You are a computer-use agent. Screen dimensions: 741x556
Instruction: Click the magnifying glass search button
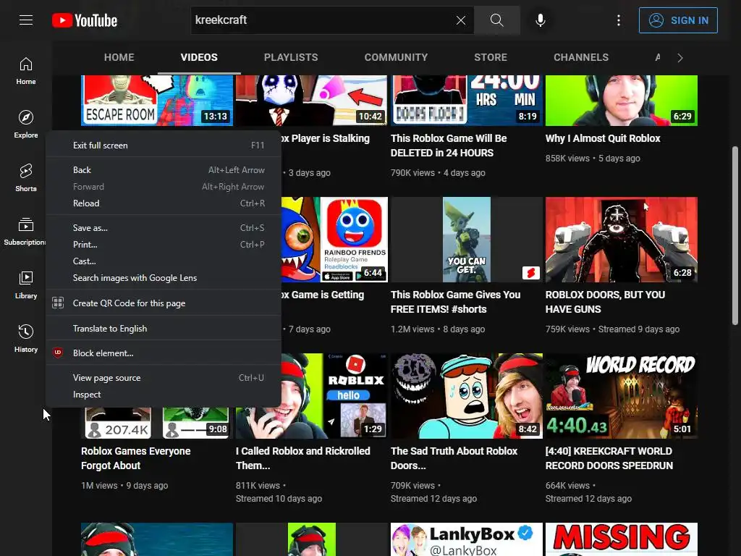[x=496, y=20]
